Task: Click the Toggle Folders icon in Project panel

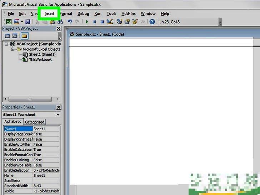Action: tap(24, 36)
